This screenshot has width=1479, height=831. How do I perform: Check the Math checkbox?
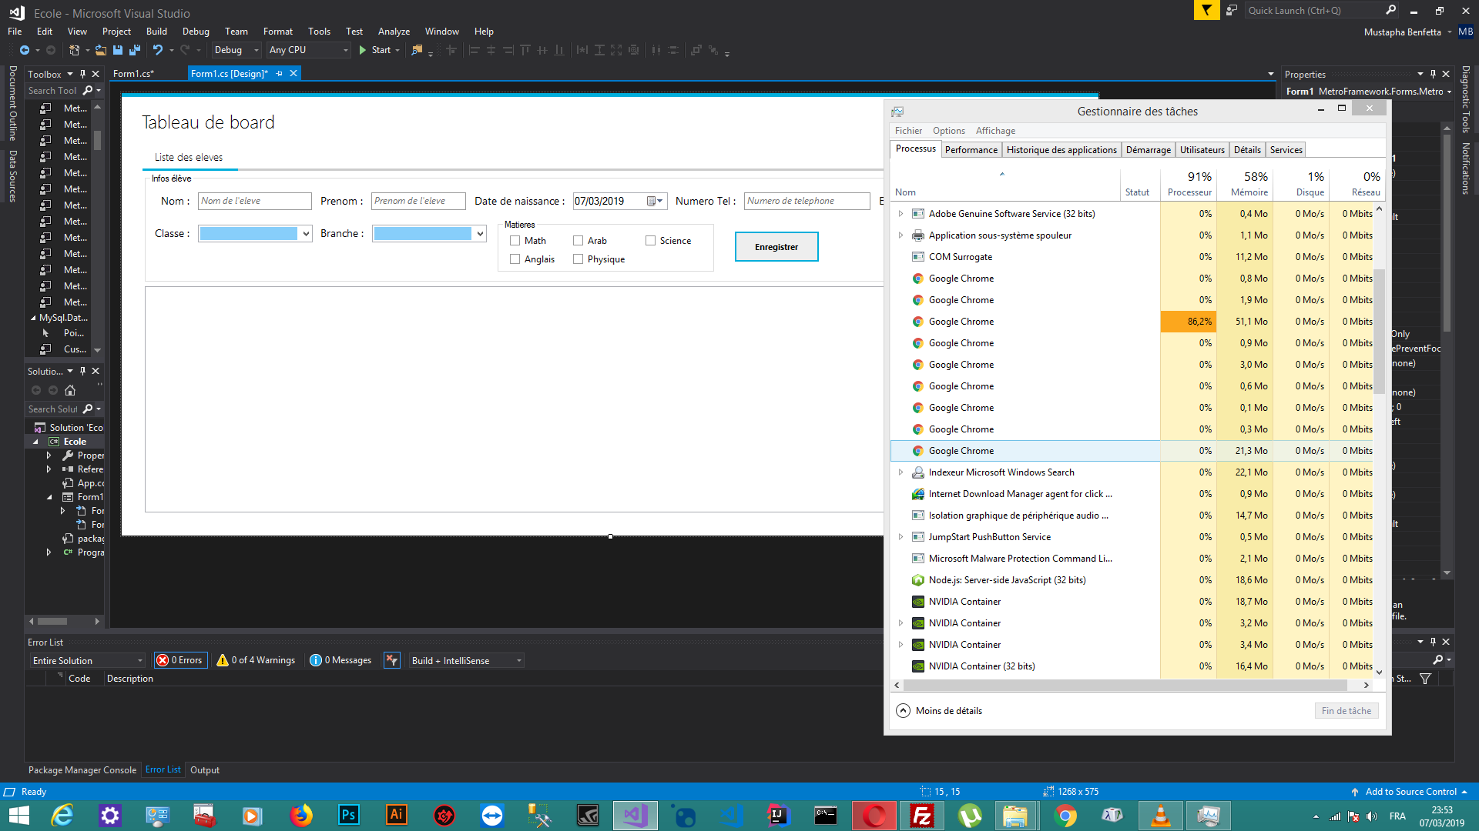pos(515,241)
